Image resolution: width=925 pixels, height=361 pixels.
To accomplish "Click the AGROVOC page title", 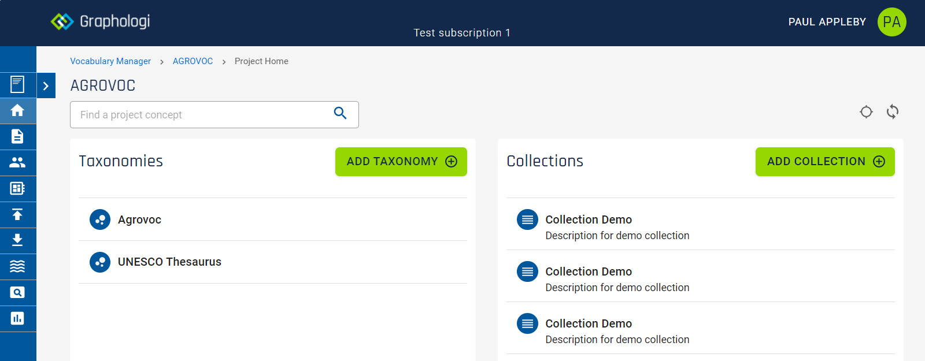I will click(x=103, y=85).
